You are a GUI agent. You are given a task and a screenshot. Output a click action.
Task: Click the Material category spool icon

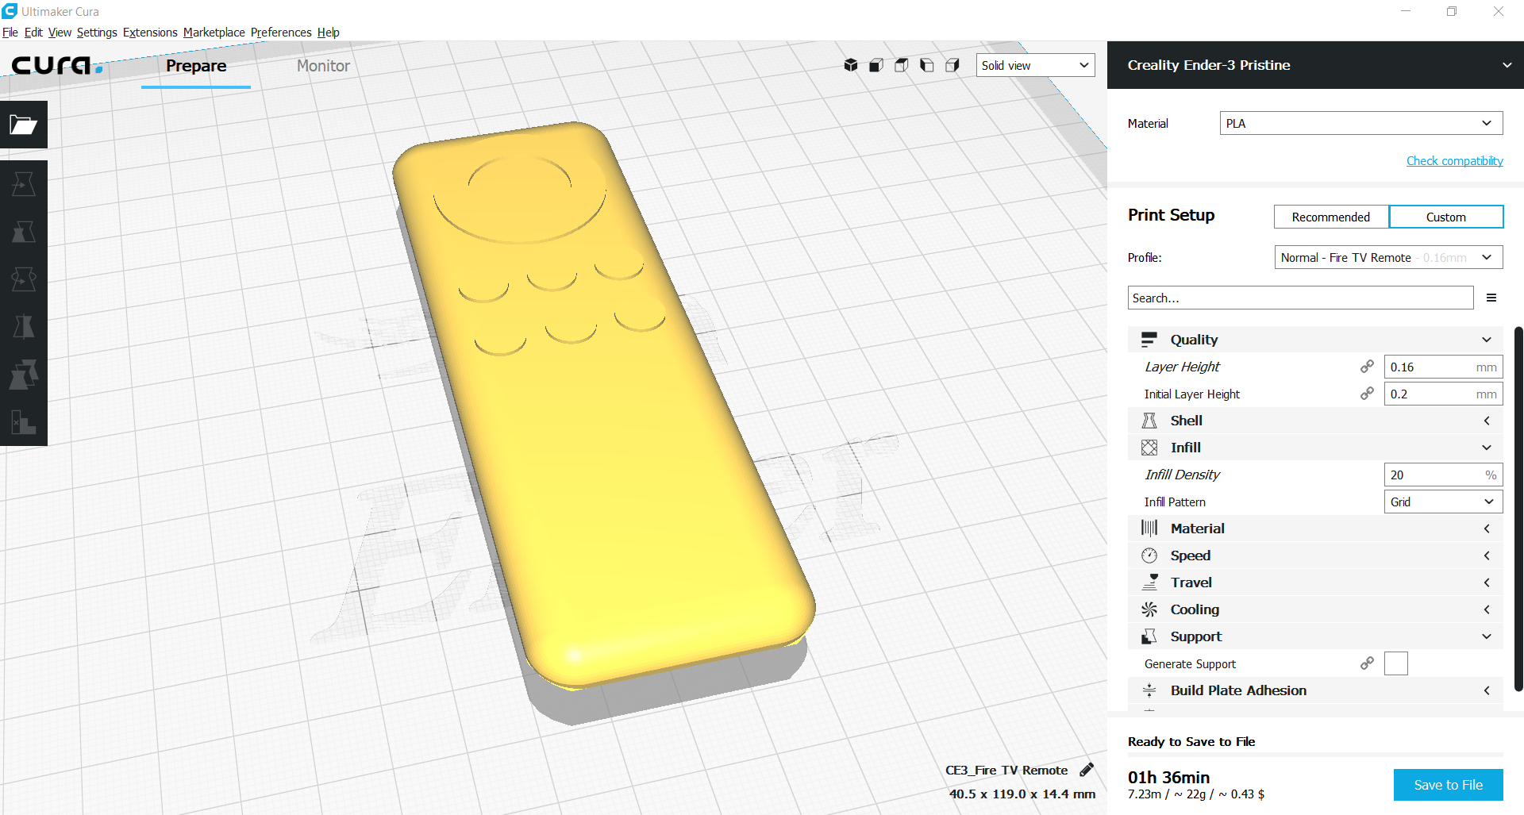1149,529
